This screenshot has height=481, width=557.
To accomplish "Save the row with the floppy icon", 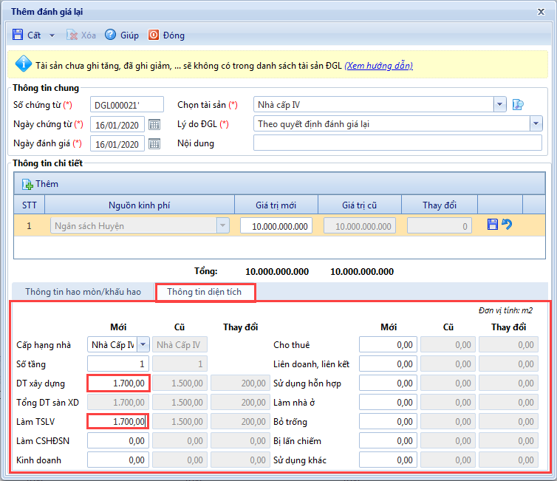I will 492,224.
